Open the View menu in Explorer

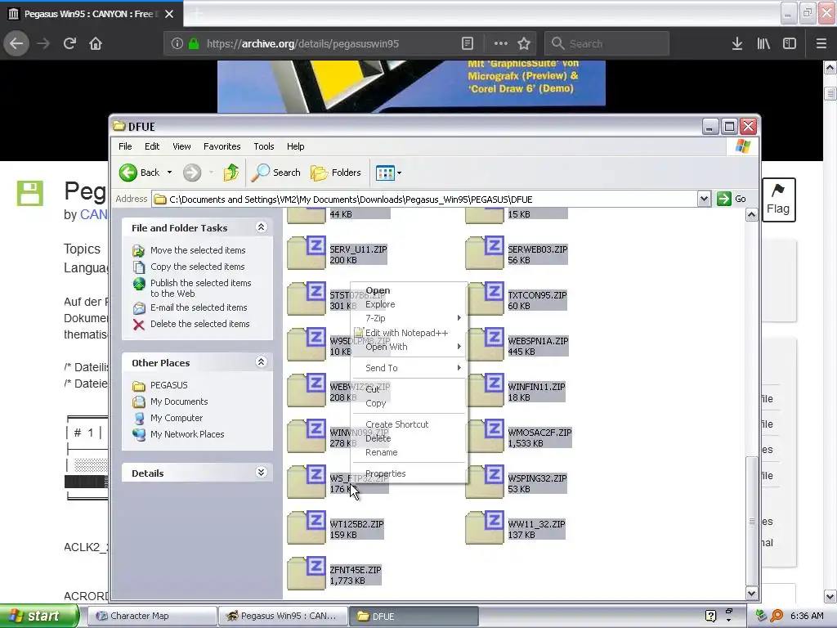pyautogui.click(x=181, y=146)
